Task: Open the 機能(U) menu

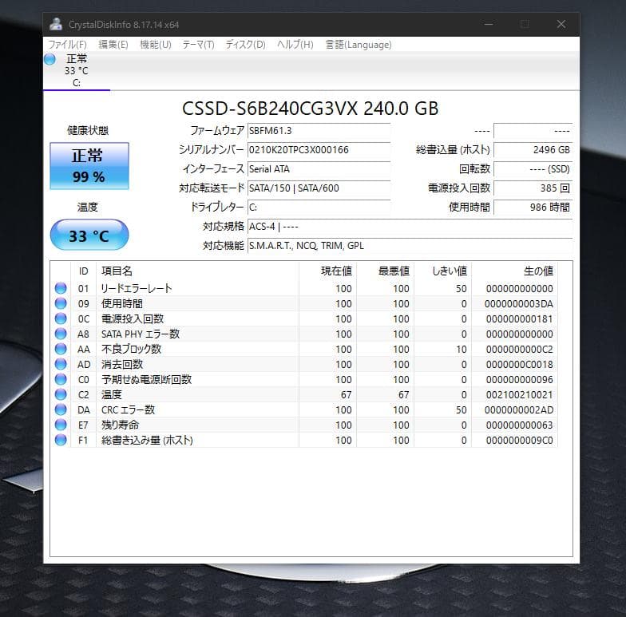Action: 156,45
